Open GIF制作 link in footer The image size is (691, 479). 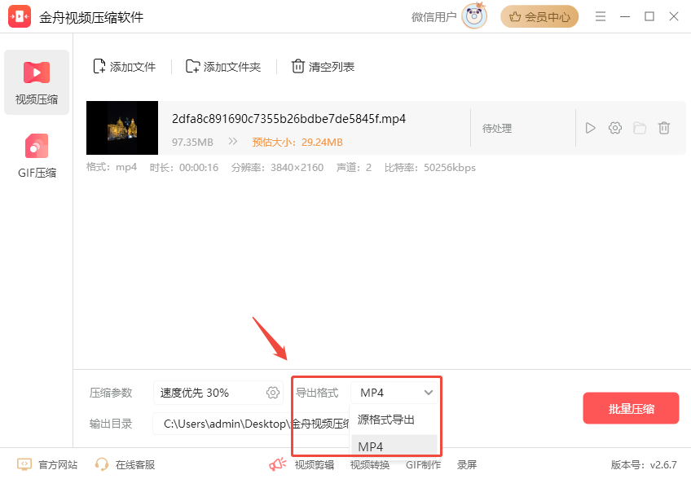tap(423, 465)
